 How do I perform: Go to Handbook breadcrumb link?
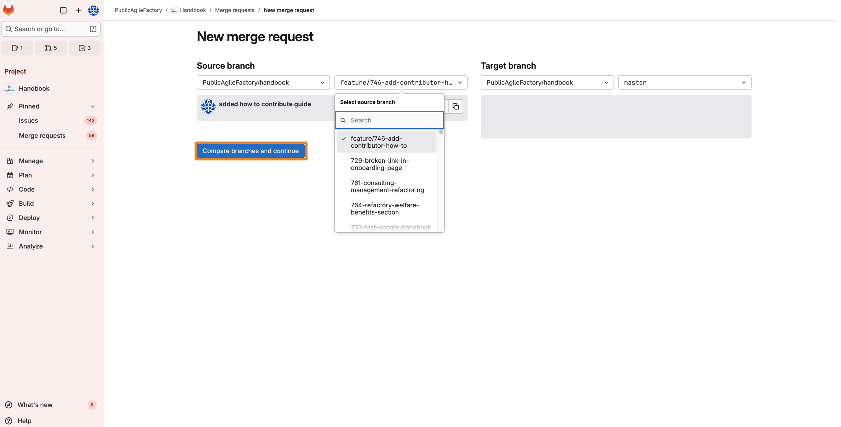(x=193, y=10)
